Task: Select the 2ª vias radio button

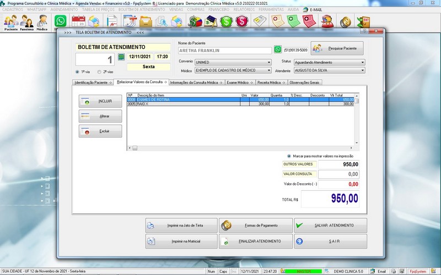Action: (x=99, y=72)
